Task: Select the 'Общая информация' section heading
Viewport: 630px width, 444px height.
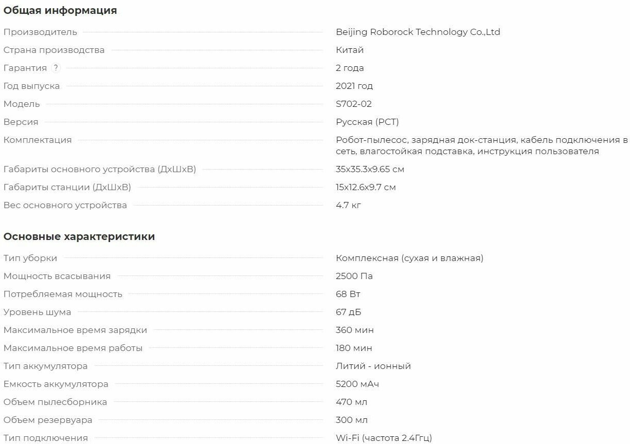Action: coord(60,10)
